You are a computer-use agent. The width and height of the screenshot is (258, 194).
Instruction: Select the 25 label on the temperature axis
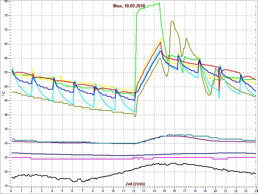click(x=5, y=157)
